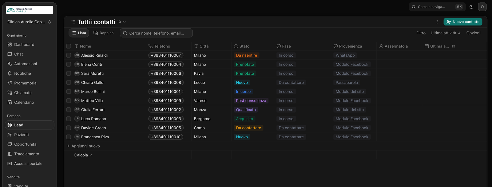Click phone number +393401110008

166,83
